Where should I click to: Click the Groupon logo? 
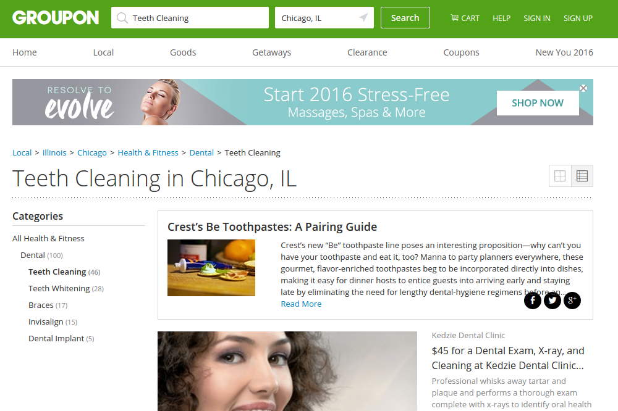56,18
